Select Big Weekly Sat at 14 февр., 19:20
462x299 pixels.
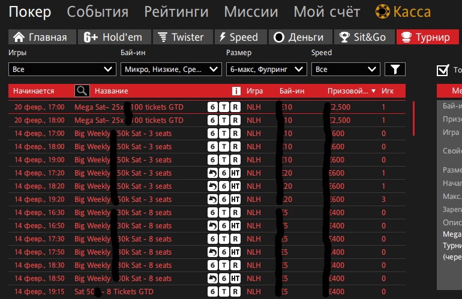(x=207, y=200)
